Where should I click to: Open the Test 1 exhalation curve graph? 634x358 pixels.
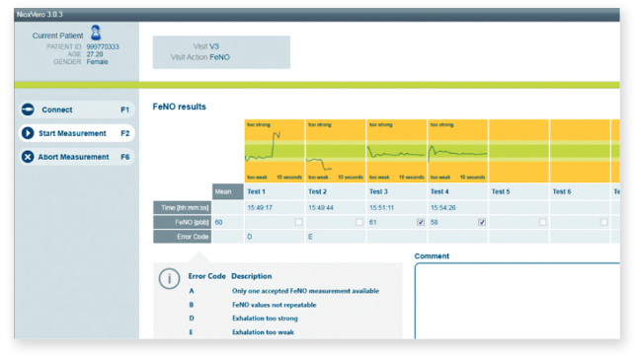point(275,151)
